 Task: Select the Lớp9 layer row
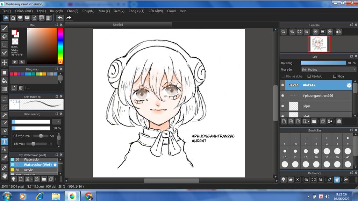tap(316, 106)
